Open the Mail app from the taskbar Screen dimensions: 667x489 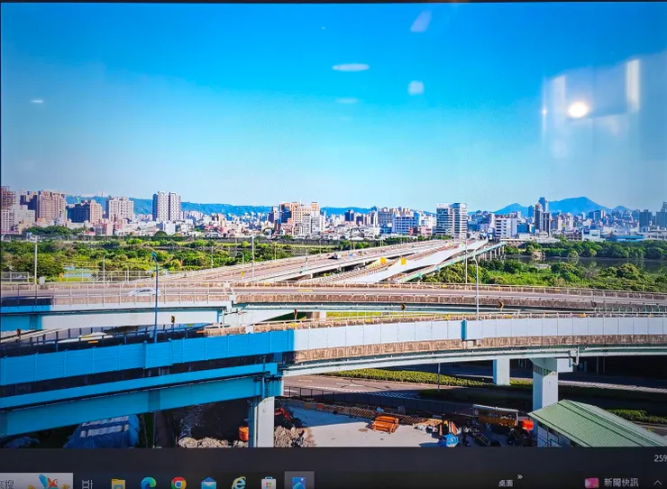tap(208, 484)
